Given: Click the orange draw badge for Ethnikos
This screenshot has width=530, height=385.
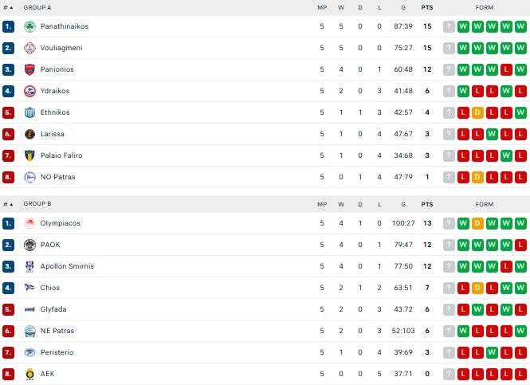Looking at the screenshot, I should [x=478, y=112].
